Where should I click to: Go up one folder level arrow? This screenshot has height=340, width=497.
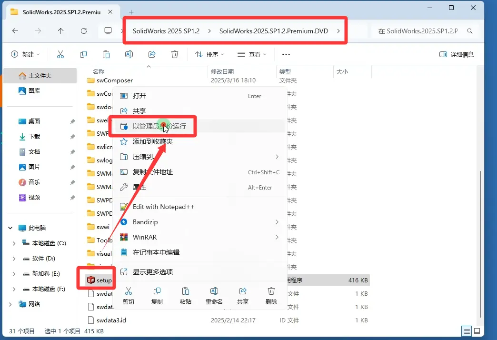point(60,31)
